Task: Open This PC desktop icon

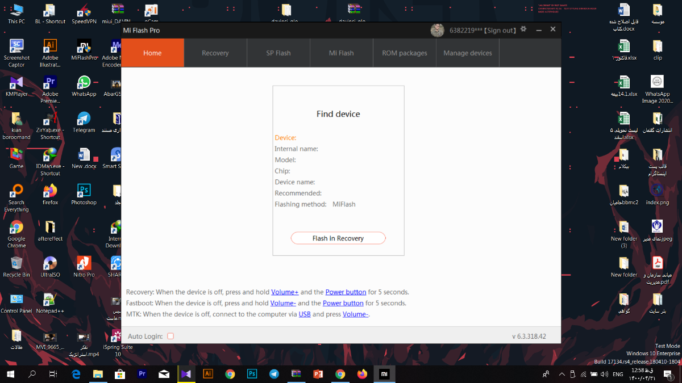Action: point(16,14)
